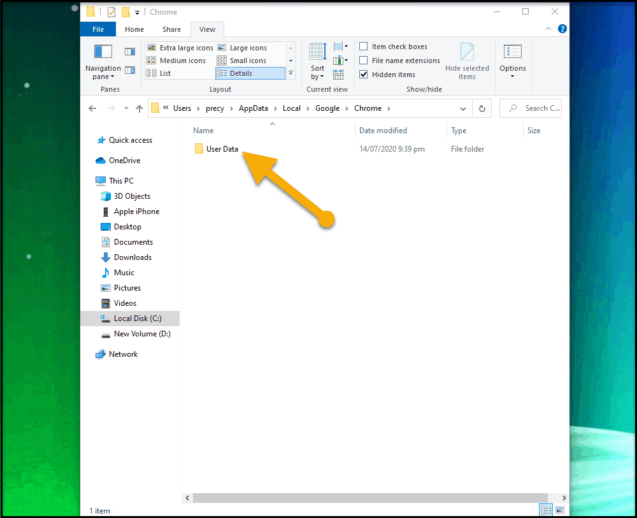Click the Navigation pane button
The height and width of the screenshot is (518, 637).
103,61
